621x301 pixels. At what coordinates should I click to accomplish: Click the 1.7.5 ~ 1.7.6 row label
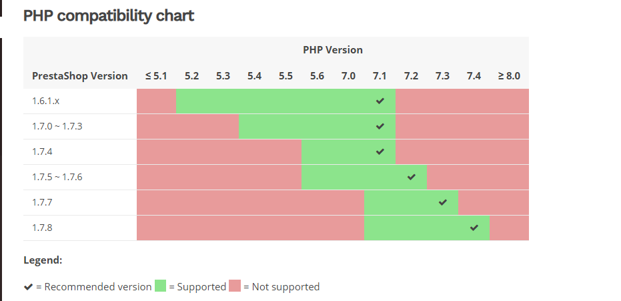[57, 177]
